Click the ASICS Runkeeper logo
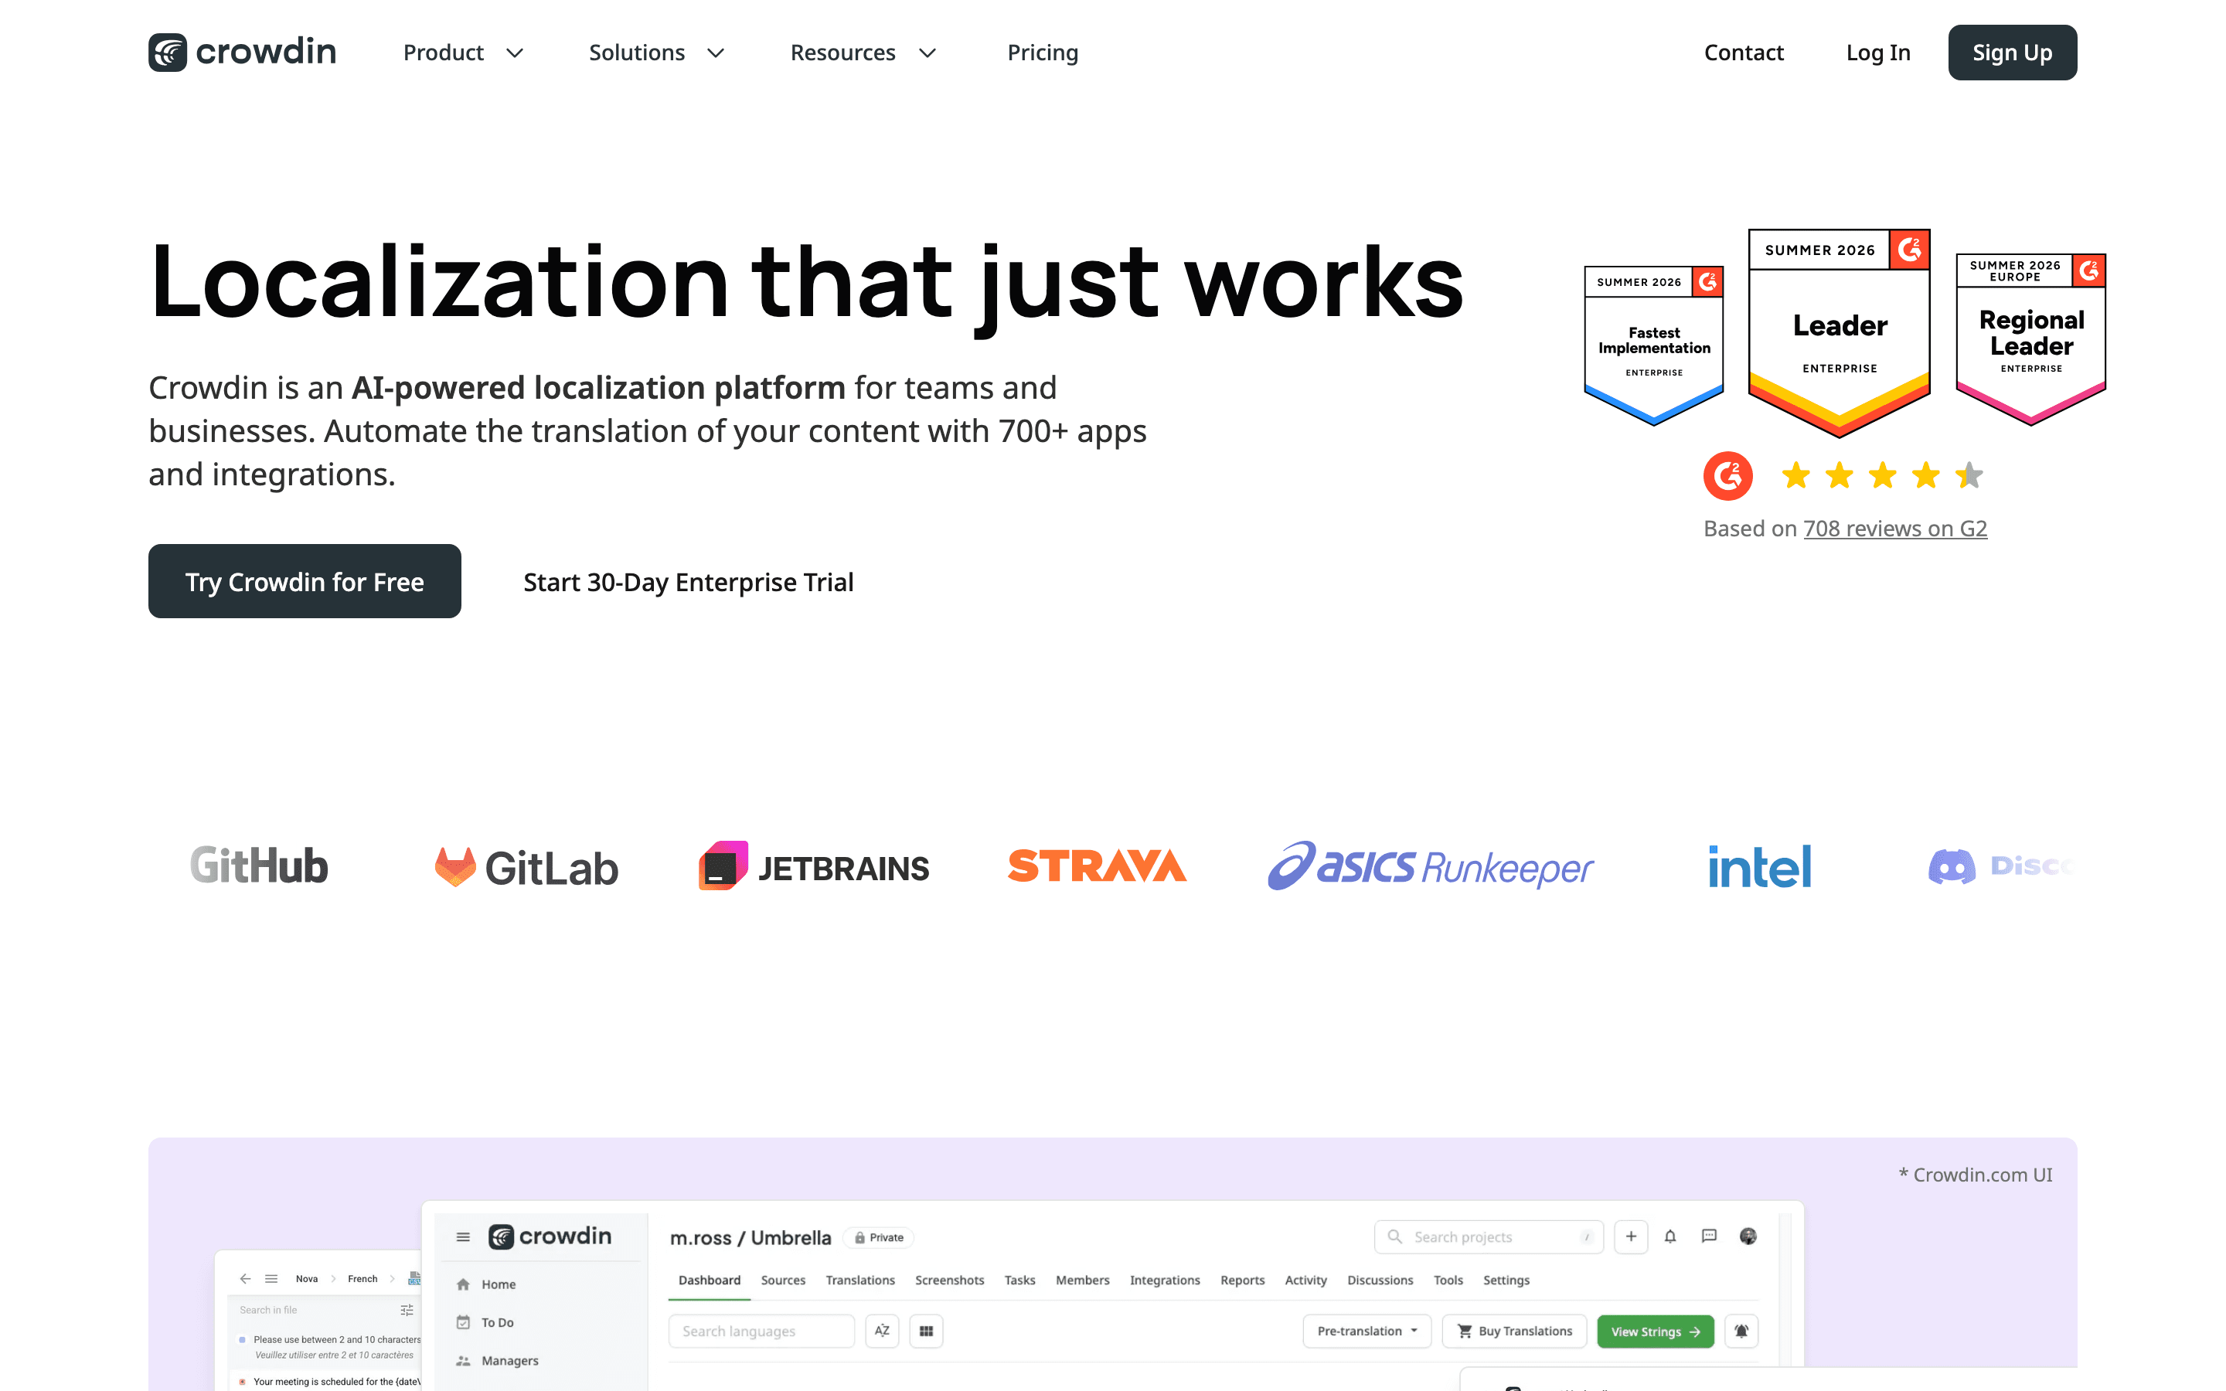This screenshot has height=1391, width=2226. 1431,866
